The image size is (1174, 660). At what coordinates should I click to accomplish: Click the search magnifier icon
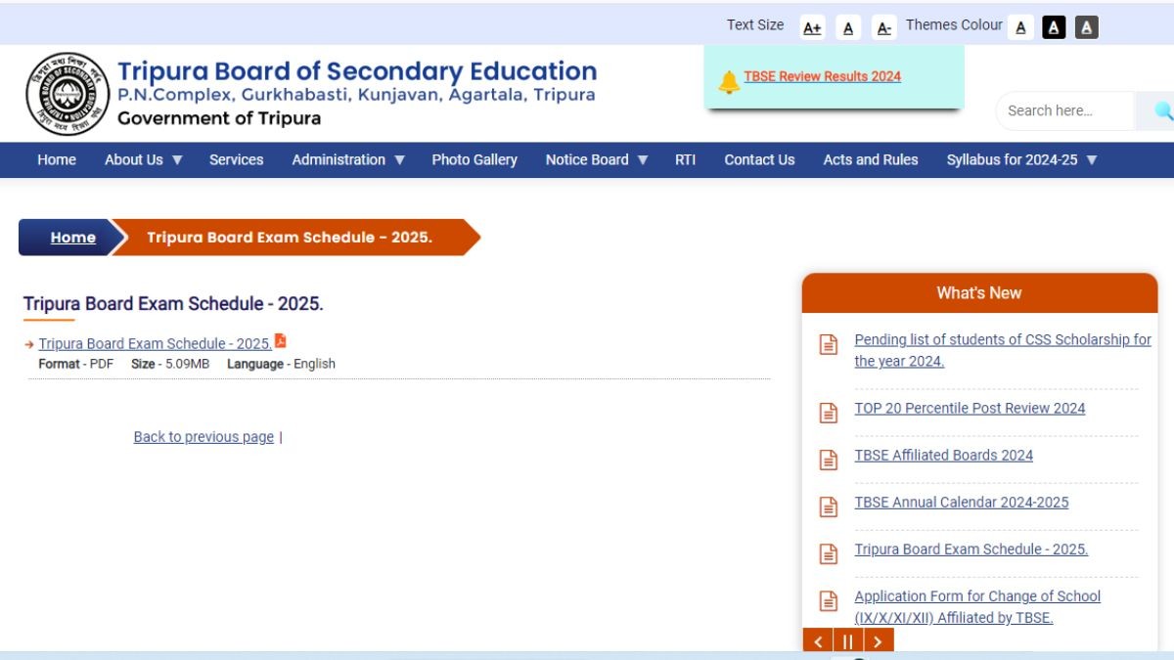(1162, 111)
